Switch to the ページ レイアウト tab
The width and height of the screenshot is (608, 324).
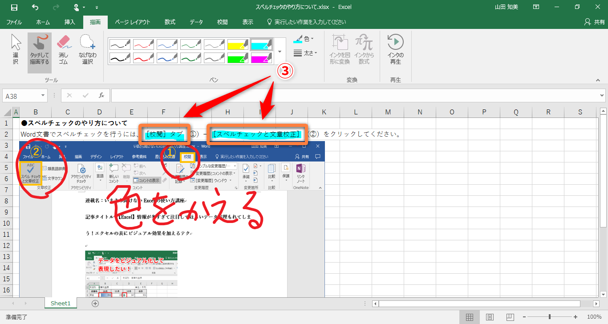133,22
